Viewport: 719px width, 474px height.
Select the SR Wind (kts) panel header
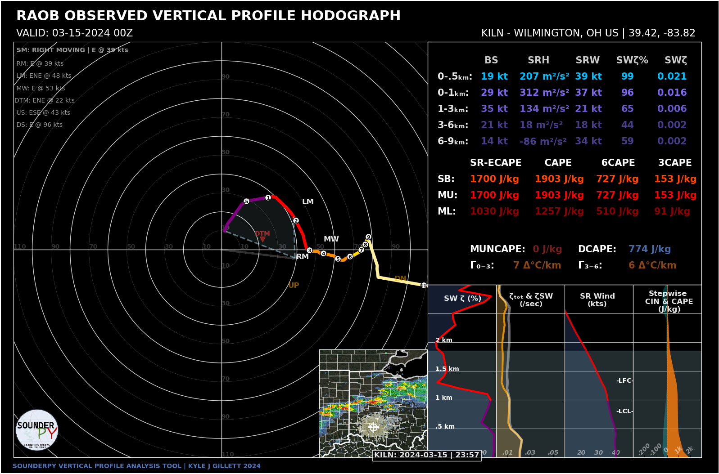coord(597,300)
